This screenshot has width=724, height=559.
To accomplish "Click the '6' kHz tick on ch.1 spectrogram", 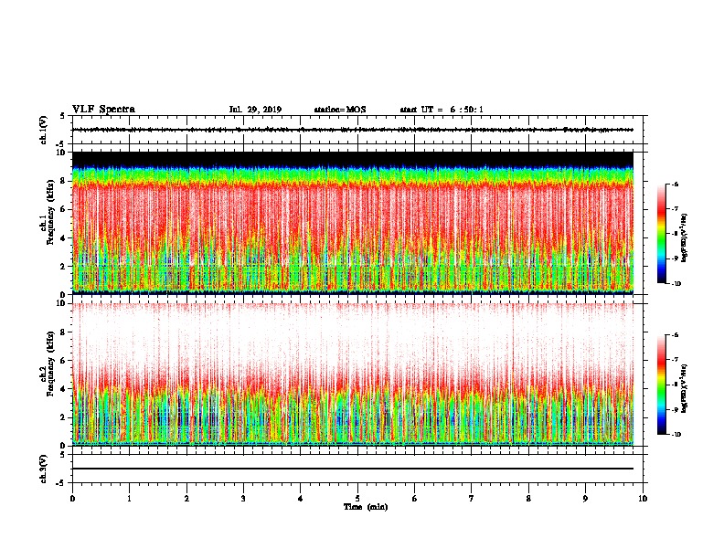I will [x=64, y=209].
